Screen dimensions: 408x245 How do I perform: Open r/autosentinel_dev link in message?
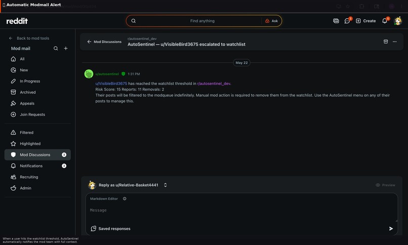tap(214, 84)
